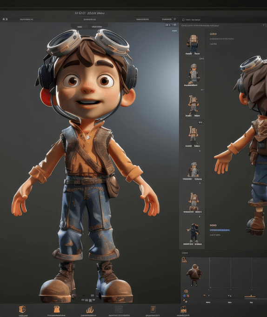Open the rightmost menu label next to the small circle
The width and height of the screenshot is (267, 317).
pos(167,19)
